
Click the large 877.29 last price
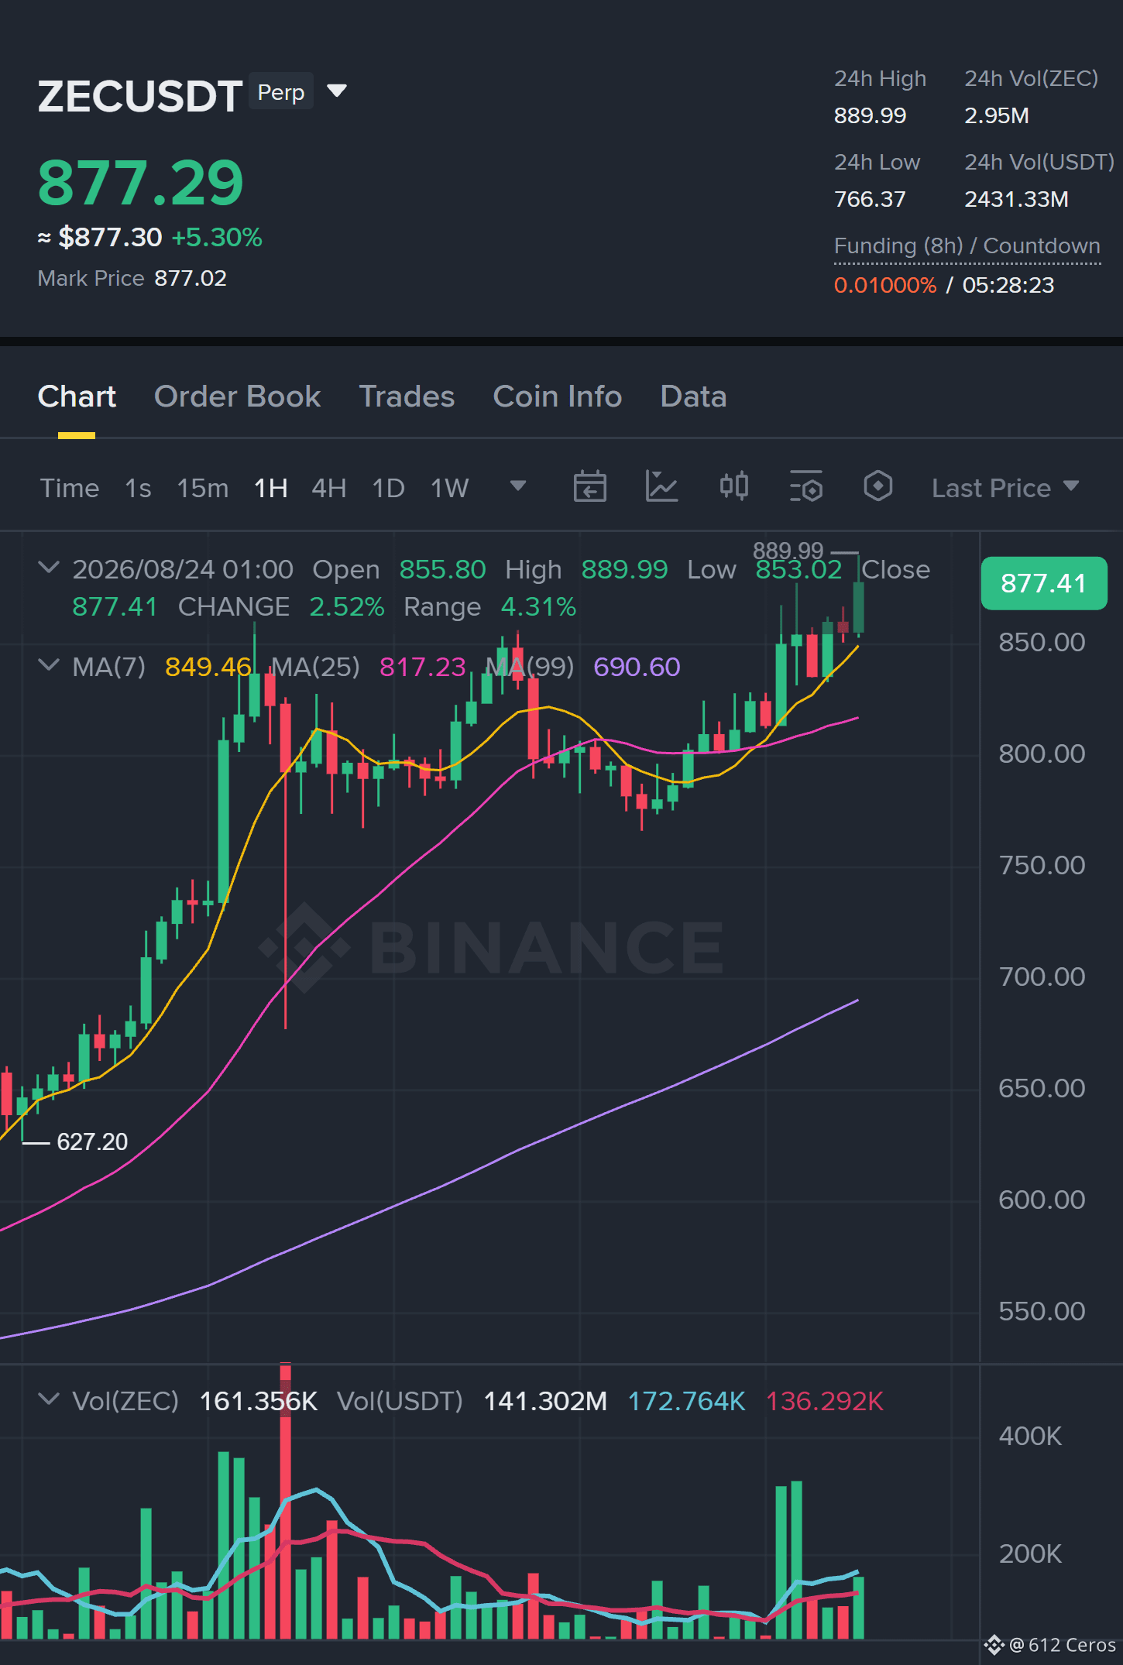[141, 183]
